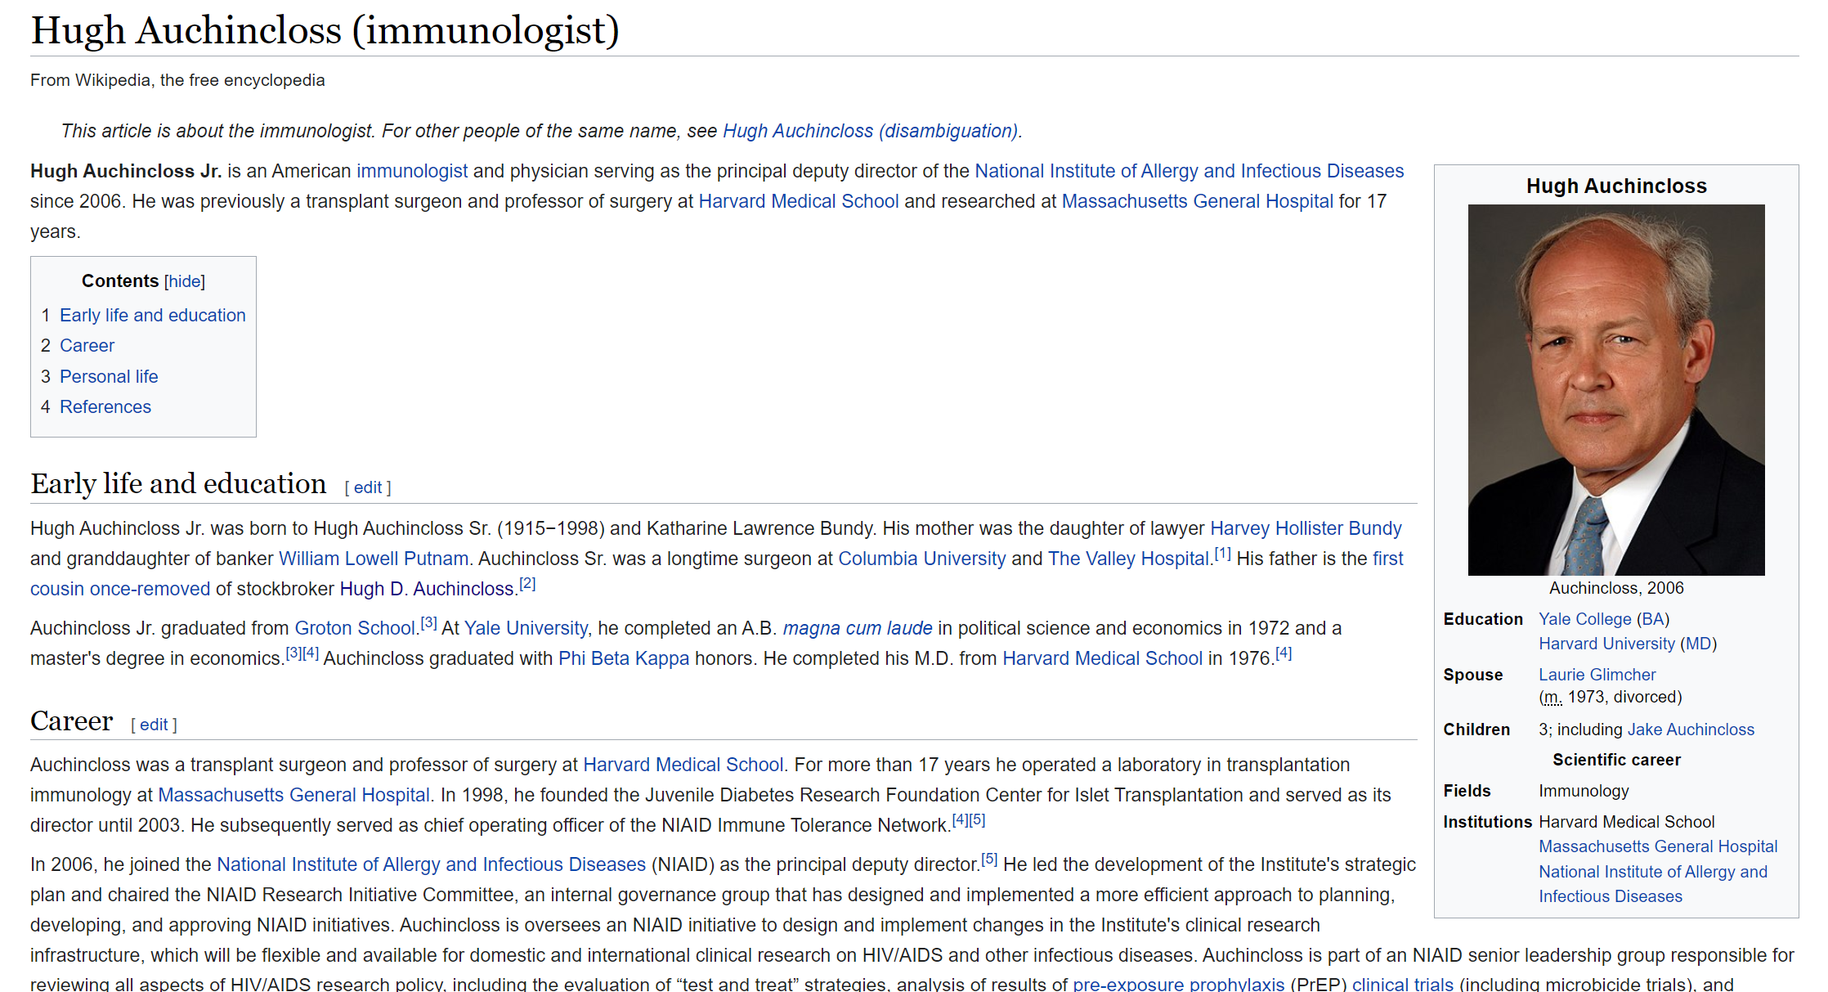Click the 'Immunology' field value in the infobox
The image size is (1828, 992).
click(x=1584, y=791)
